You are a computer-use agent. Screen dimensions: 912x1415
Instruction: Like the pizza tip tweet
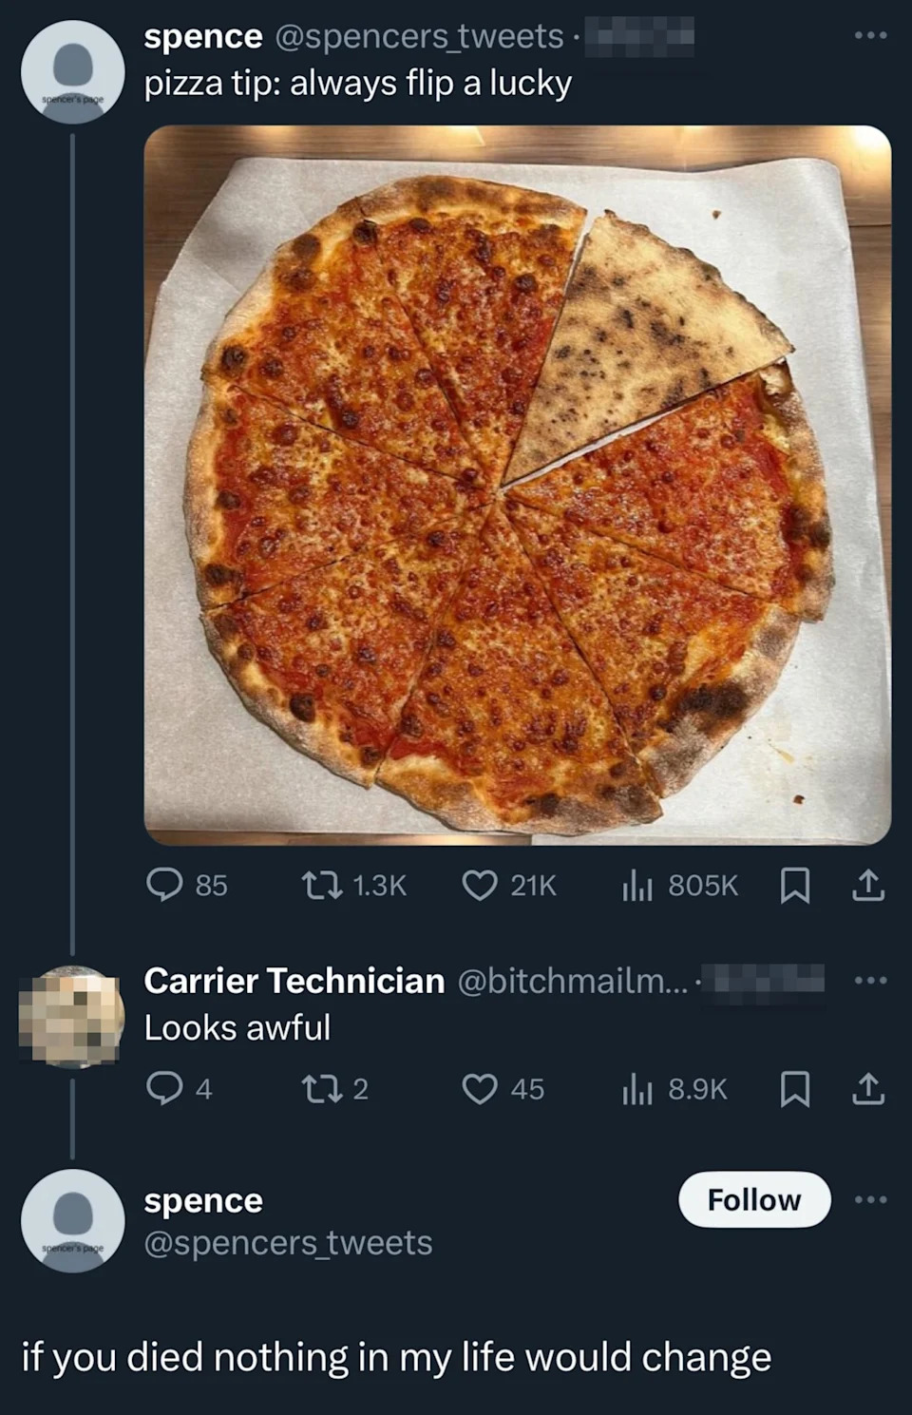coord(480,886)
